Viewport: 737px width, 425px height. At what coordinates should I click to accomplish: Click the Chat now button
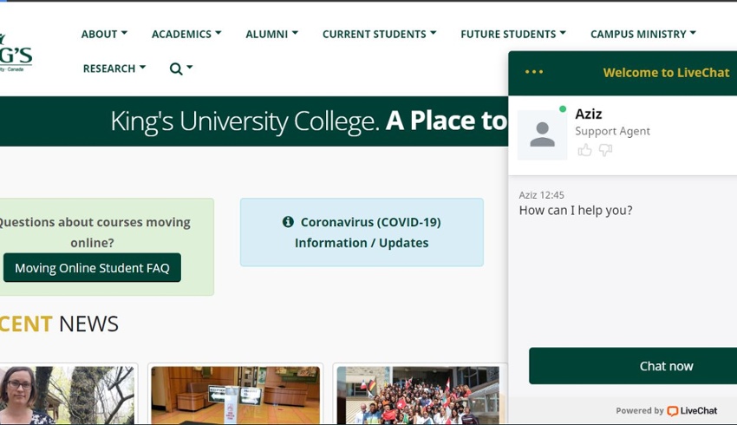coord(633,366)
